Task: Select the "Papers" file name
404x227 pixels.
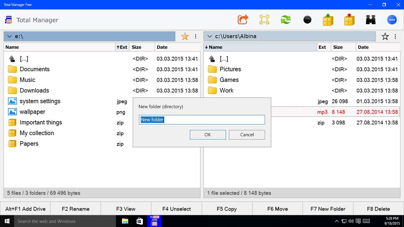Action: pos(29,144)
